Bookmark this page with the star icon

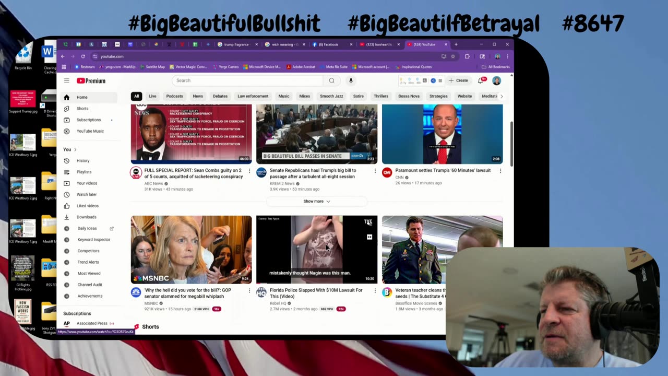pos(453,56)
